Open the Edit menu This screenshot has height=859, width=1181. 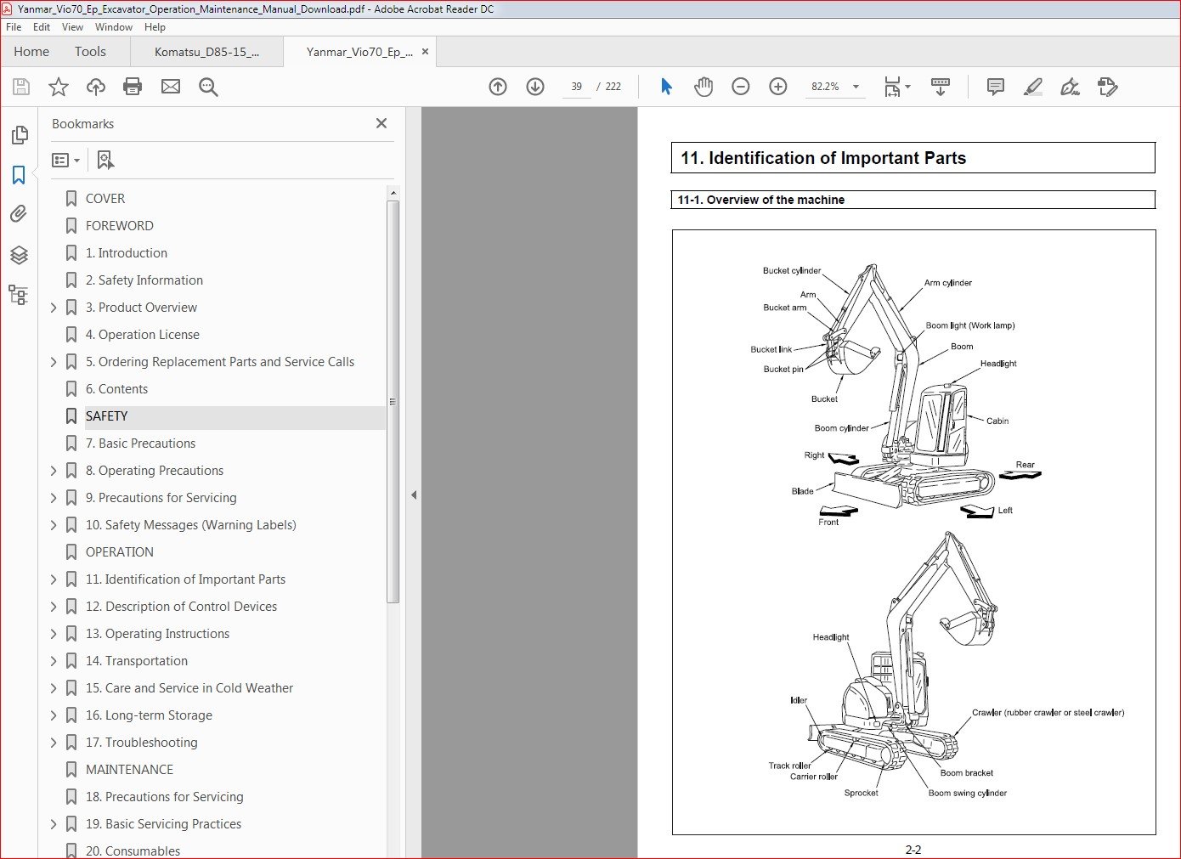click(x=42, y=27)
